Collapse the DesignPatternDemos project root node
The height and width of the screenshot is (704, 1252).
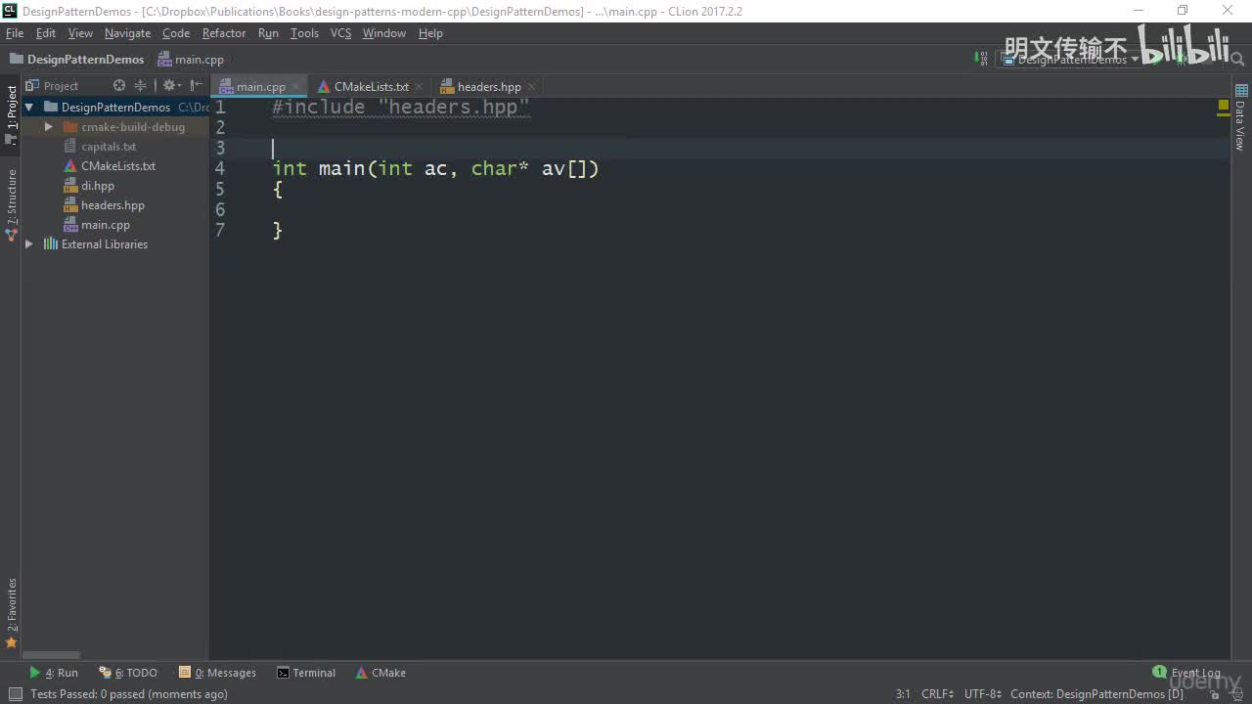point(29,108)
